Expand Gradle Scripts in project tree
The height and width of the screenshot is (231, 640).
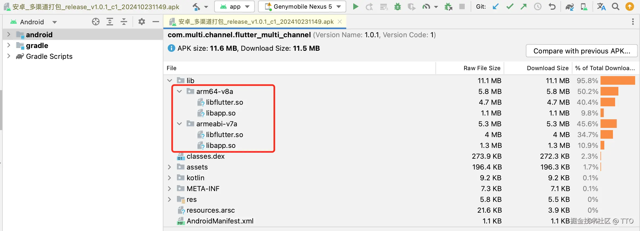point(9,56)
